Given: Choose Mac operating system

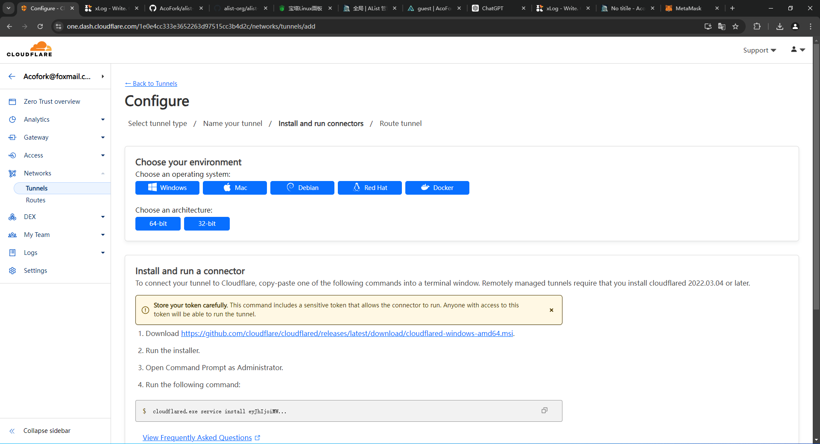Looking at the screenshot, I should (235, 188).
